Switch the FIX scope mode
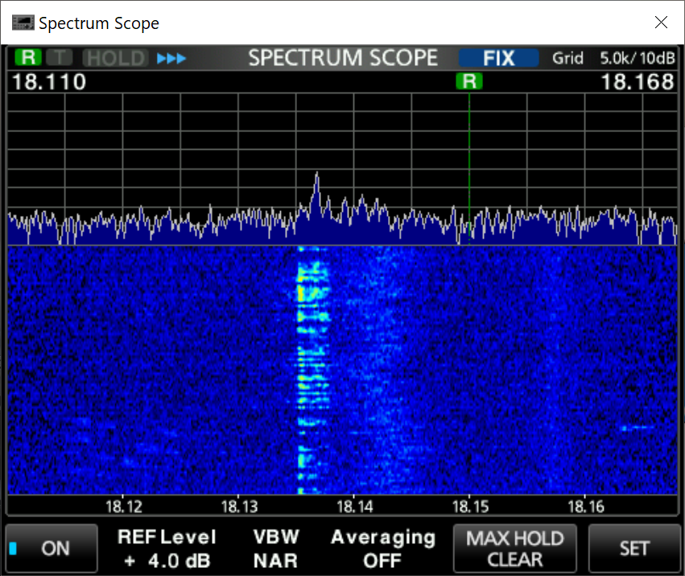The height and width of the screenshot is (576, 685). pos(498,58)
